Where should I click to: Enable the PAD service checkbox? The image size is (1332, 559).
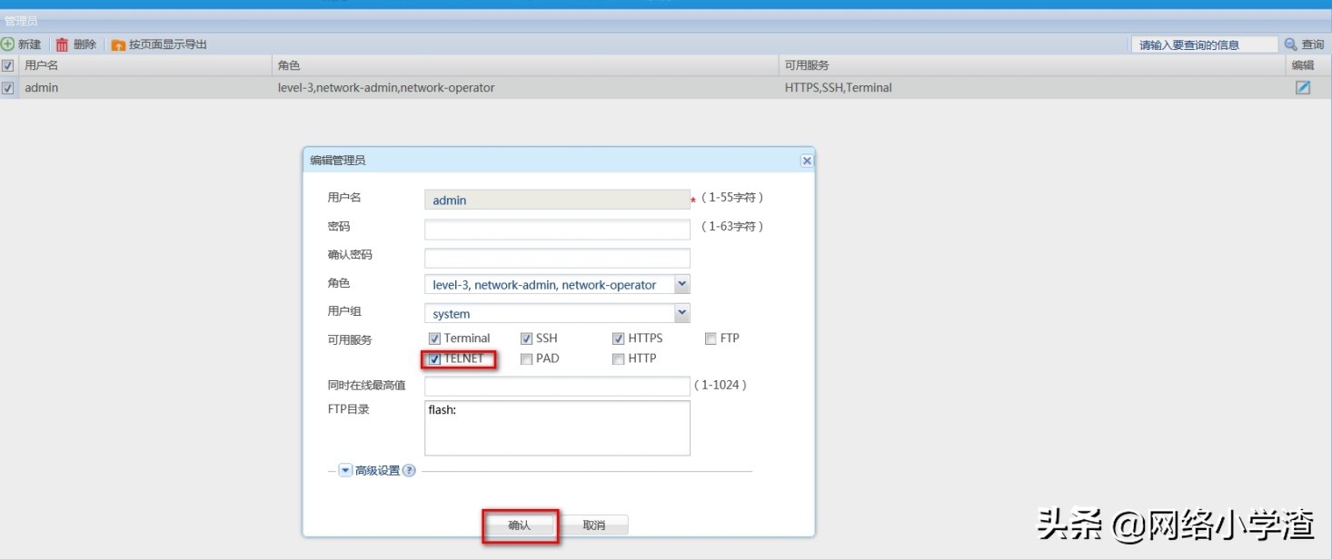[526, 358]
